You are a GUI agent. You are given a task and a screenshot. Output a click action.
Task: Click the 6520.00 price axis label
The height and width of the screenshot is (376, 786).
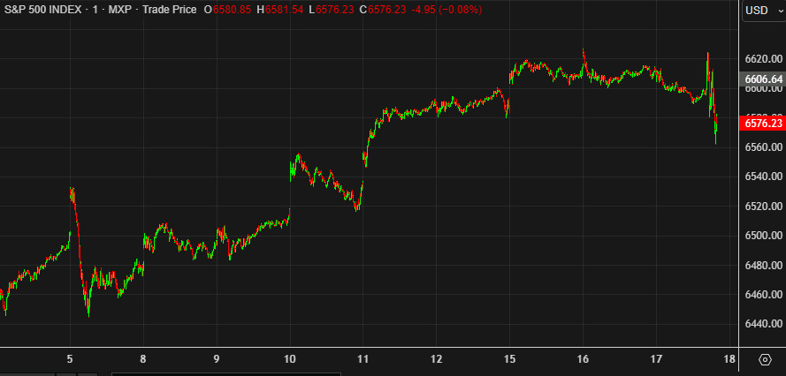[763, 206]
